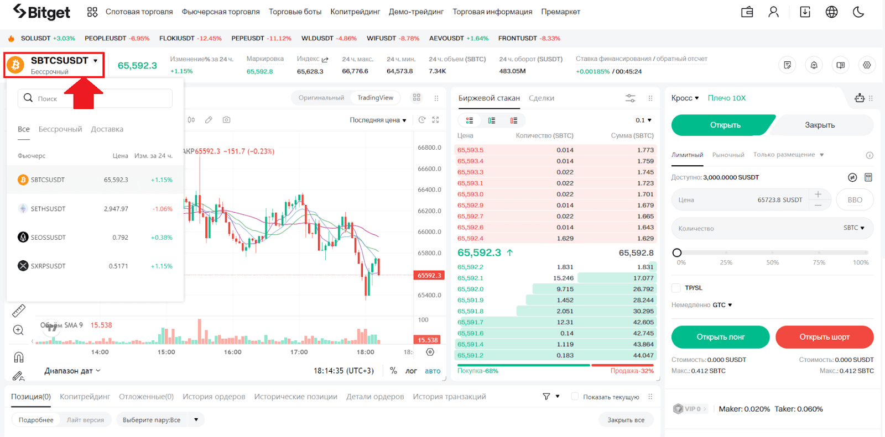Switch chart to TradingView mode
This screenshot has height=437, width=885.
pos(375,98)
